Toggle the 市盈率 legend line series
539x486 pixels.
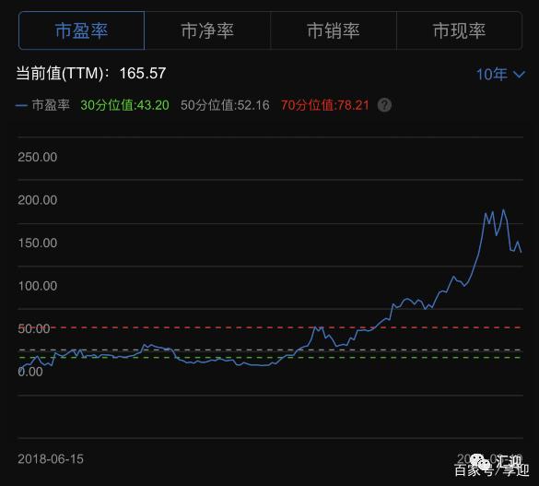[43, 105]
